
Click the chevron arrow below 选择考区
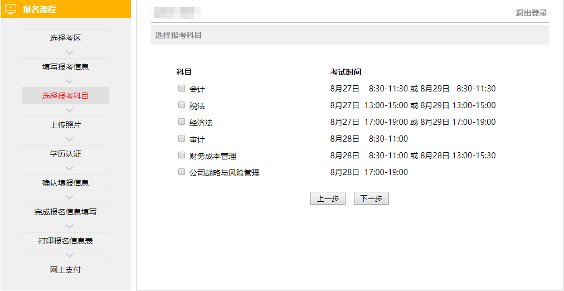pyautogui.click(x=69, y=52)
